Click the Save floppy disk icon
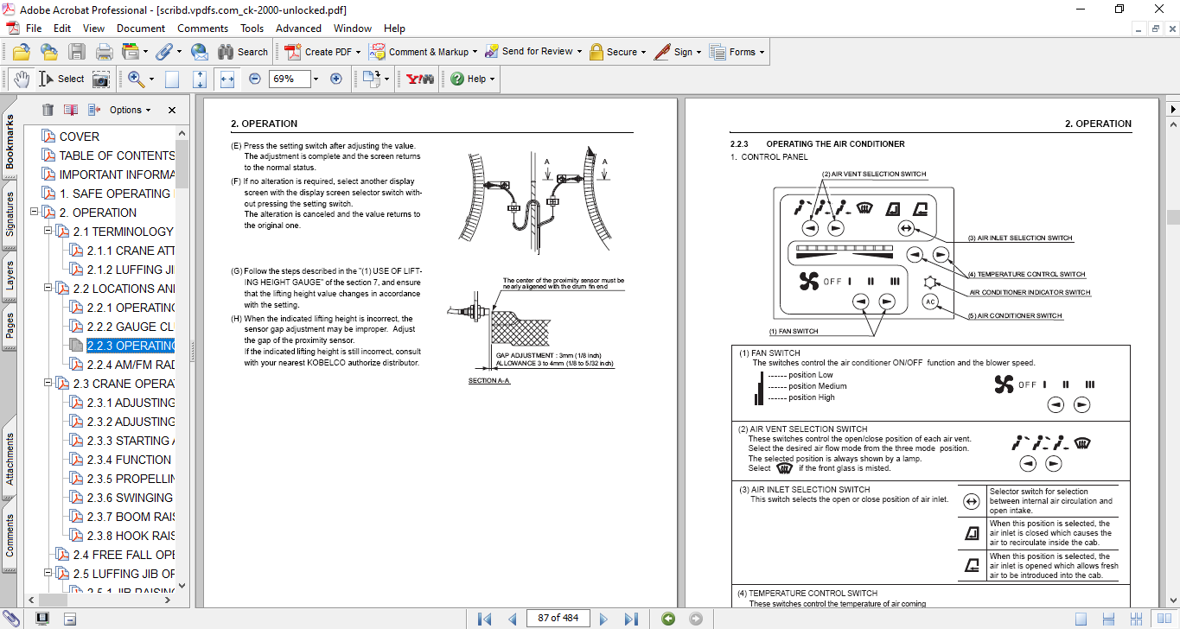Screen dimensions: 1180x629 (x=77, y=52)
